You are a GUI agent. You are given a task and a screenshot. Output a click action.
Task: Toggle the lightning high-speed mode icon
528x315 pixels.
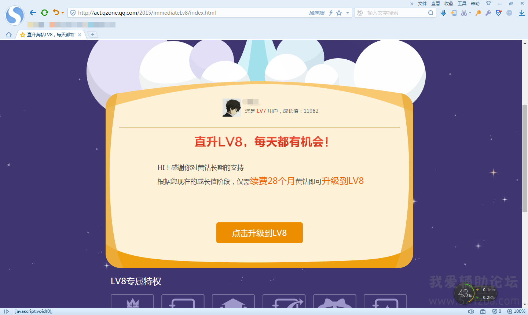coord(331,13)
